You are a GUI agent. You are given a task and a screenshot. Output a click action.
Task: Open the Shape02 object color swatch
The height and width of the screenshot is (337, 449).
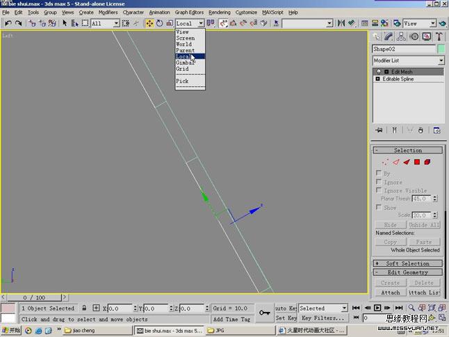(x=441, y=49)
